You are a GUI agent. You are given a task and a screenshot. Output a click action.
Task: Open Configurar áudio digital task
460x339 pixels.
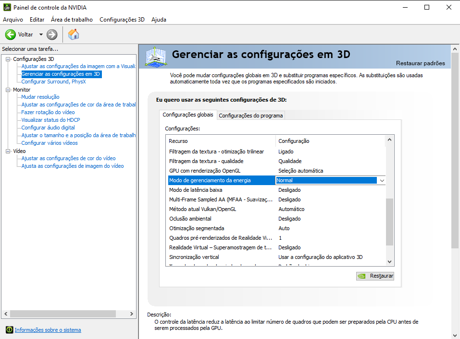click(x=48, y=128)
